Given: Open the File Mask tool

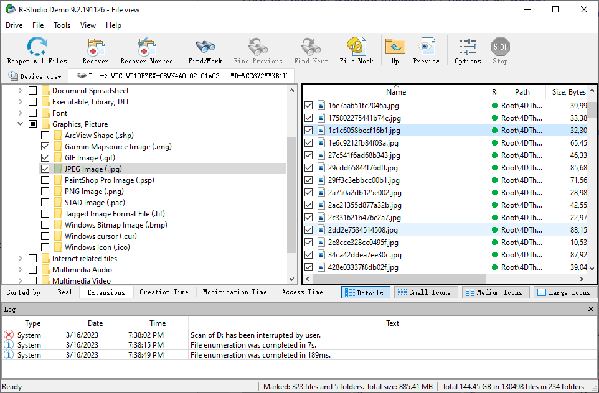Looking at the screenshot, I should (x=356, y=47).
